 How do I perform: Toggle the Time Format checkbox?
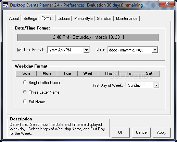[19, 50]
